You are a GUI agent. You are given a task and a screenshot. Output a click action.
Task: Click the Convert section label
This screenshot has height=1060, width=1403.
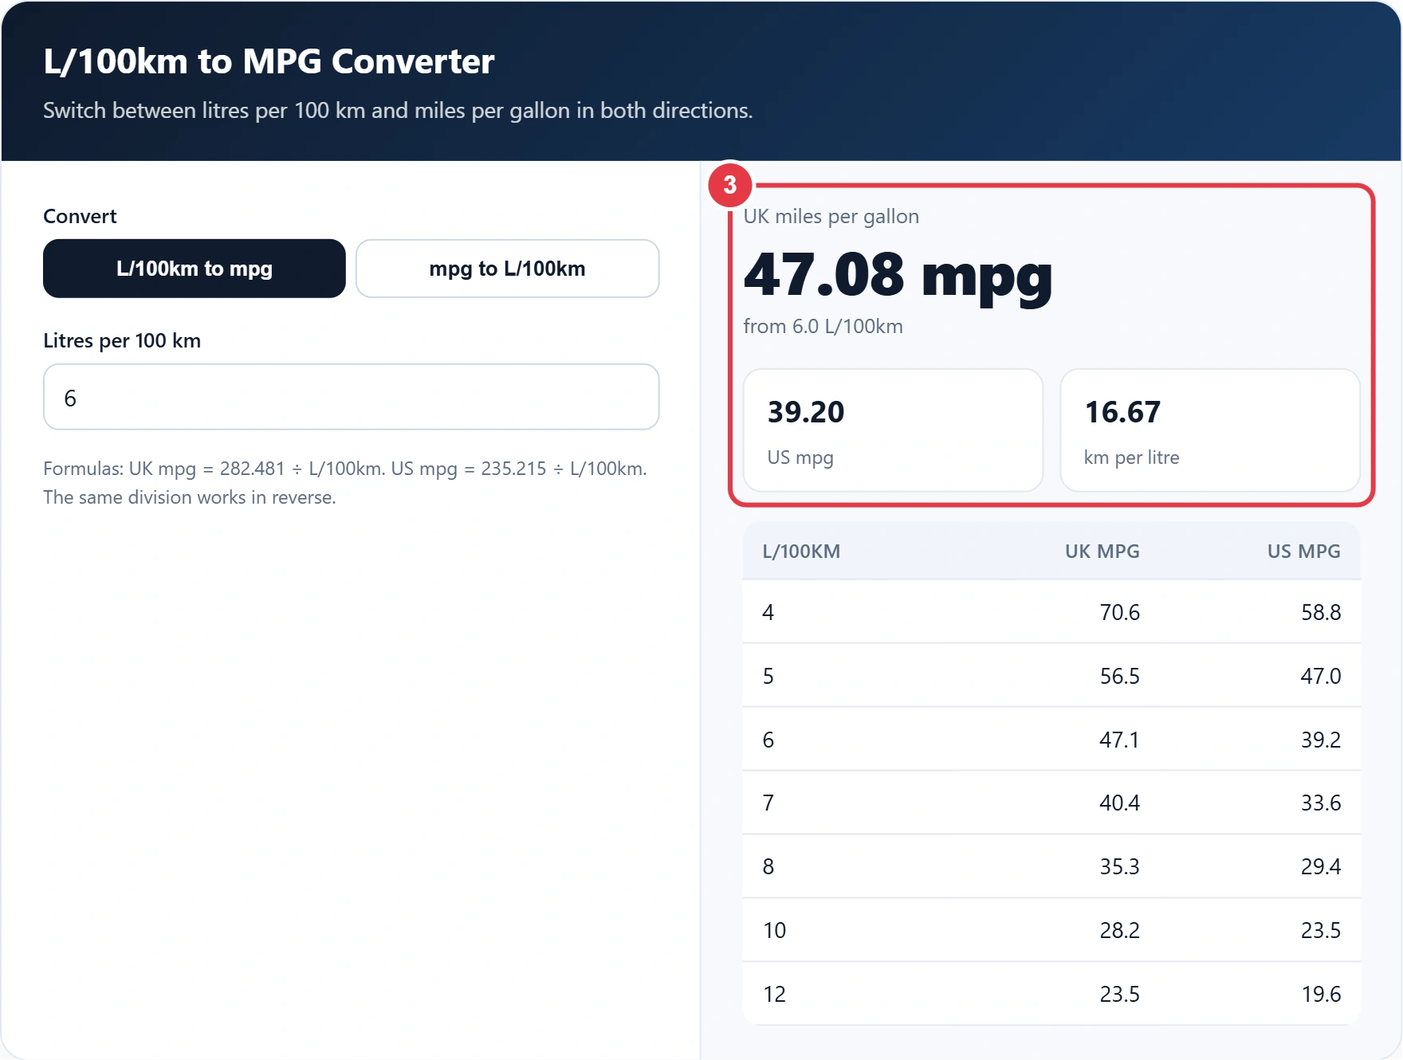(80, 217)
